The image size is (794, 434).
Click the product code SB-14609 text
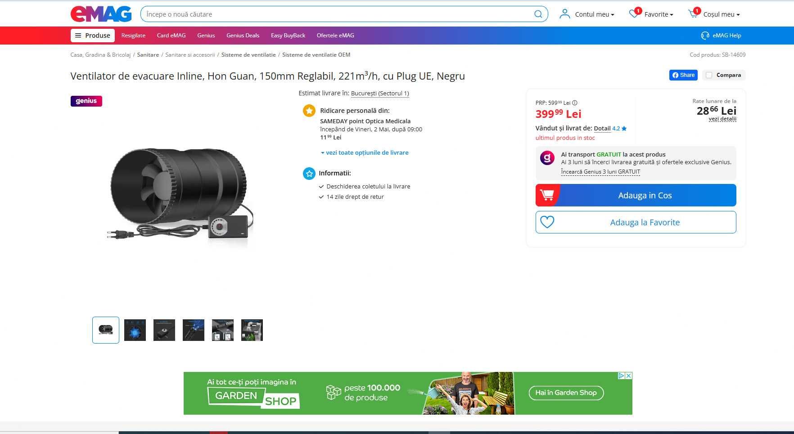(734, 55)
